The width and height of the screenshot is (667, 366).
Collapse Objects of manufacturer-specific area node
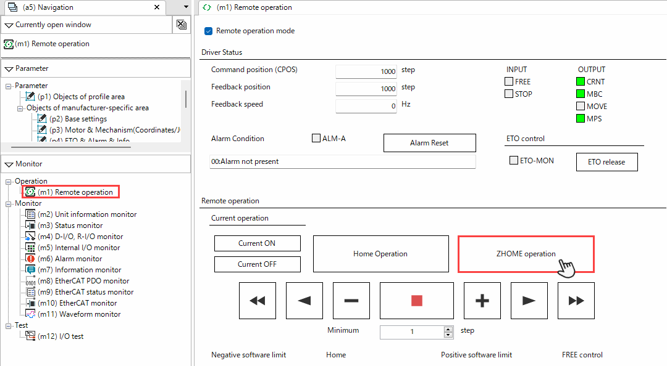20,108
